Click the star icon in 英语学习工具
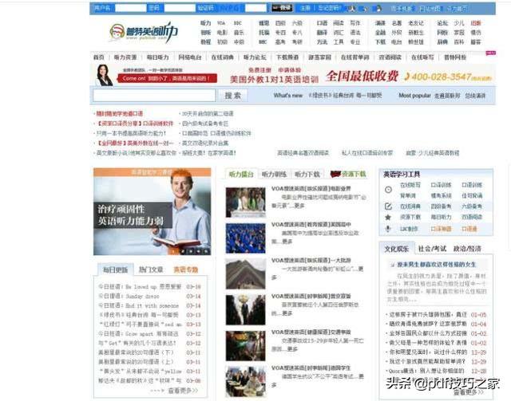 (388, 217)
